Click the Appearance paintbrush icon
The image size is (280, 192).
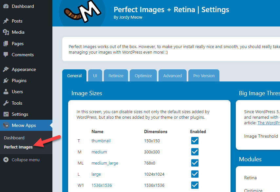tap(6, 69)
